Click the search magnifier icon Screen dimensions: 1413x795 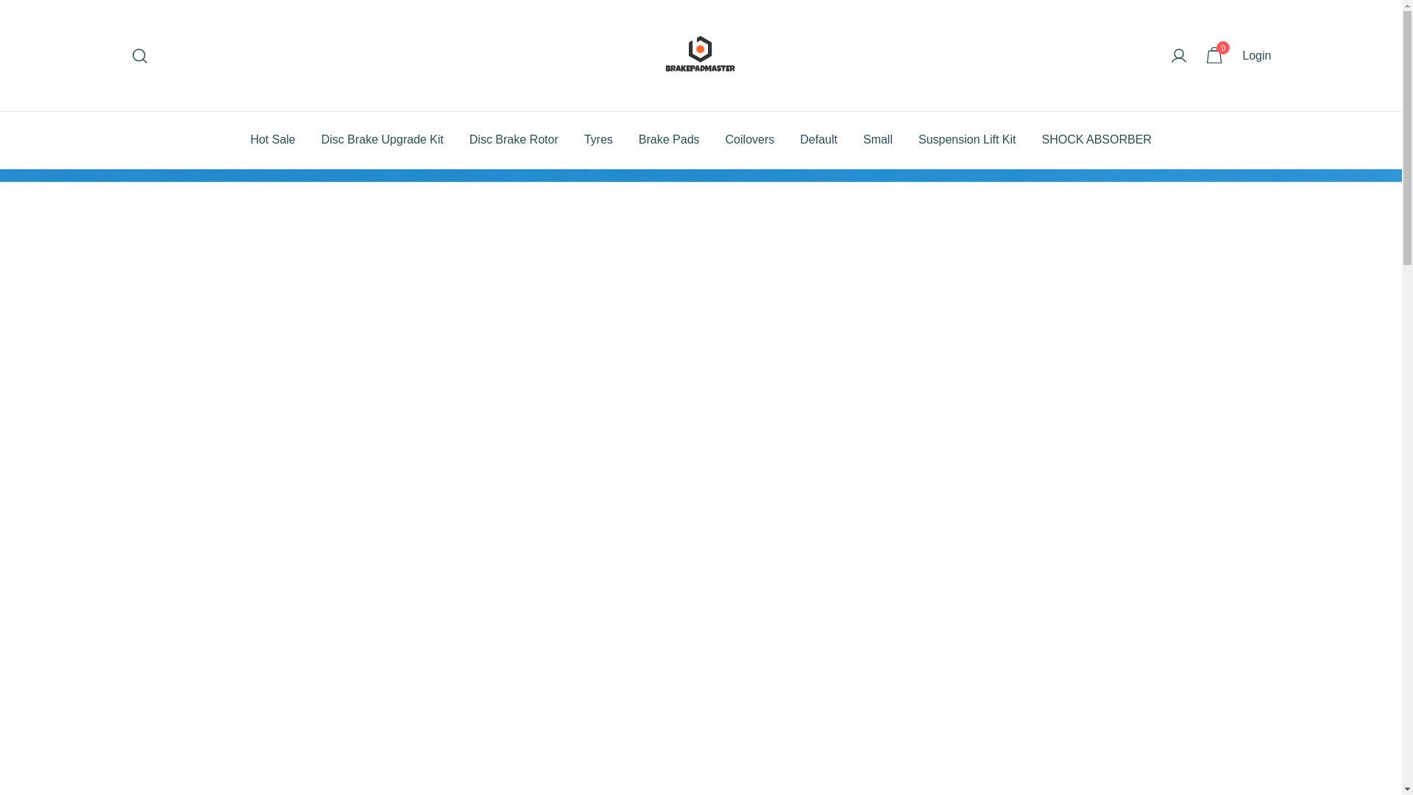click(x=139, y=56)
